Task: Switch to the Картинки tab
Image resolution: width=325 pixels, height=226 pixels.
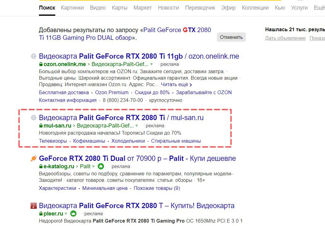Action: [x=72, y=8]
